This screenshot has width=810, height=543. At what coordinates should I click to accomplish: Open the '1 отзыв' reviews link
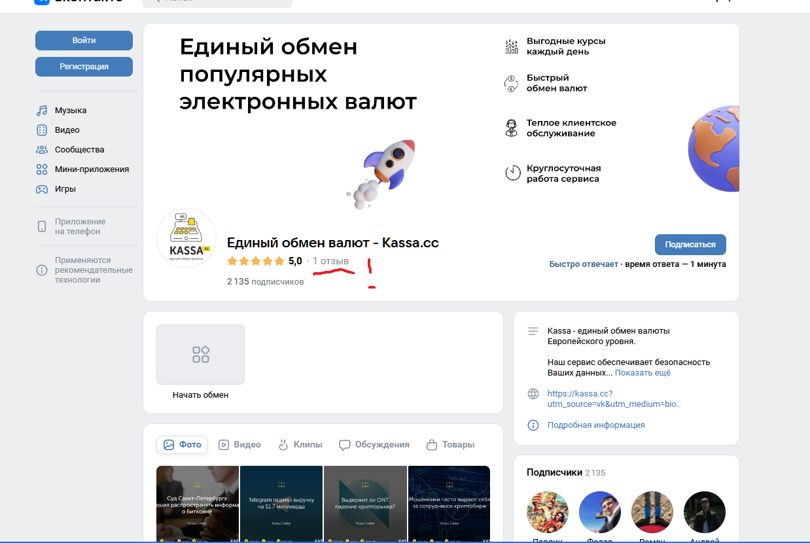330,261
